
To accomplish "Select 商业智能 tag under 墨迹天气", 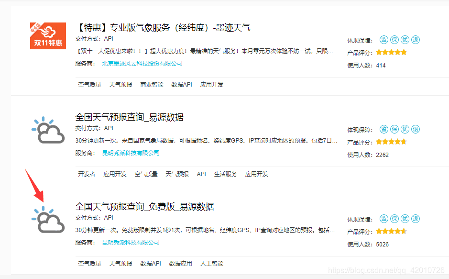I will pos(152,85).
